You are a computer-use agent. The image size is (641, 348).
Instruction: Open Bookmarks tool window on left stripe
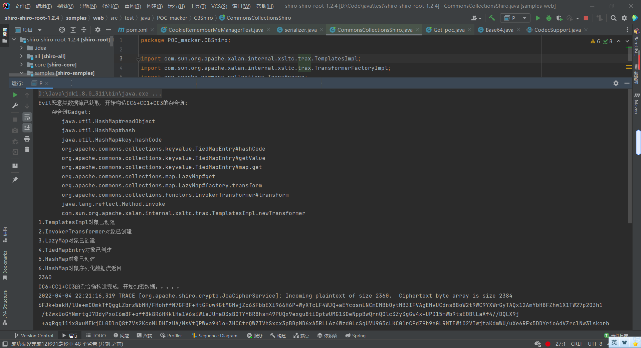coord(5,266)
